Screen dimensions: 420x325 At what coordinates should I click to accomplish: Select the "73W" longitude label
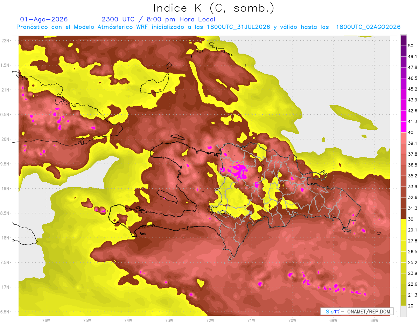(x=169, y=320)
